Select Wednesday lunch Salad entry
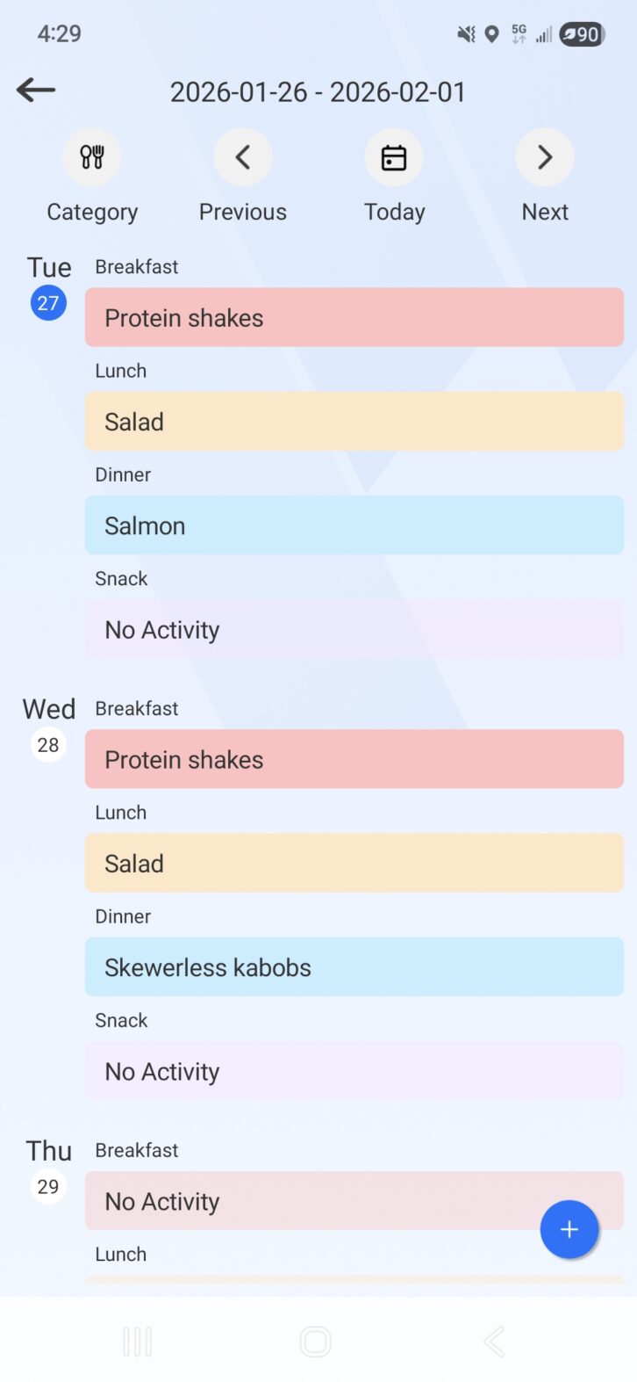This screenshot has width=637, height=1382. click(x=354, y=864)
